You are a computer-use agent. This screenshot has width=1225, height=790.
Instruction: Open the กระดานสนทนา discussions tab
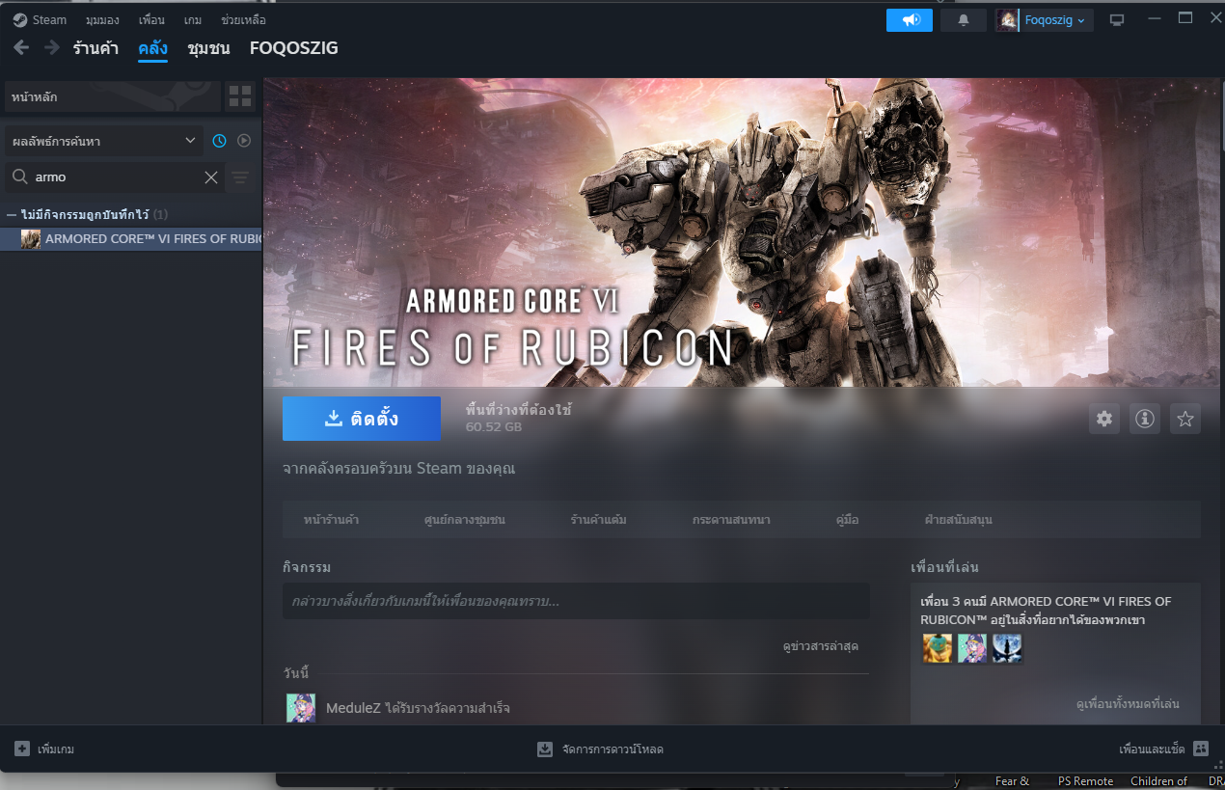731,520
